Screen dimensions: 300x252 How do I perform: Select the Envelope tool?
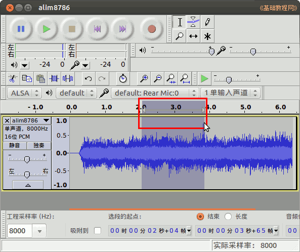[193, 22]
